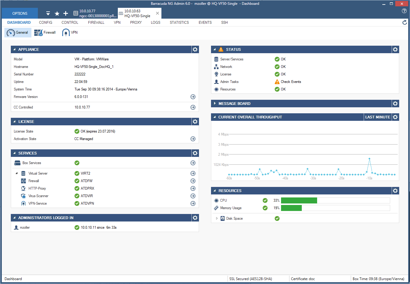Click the favorites star icon
The width and height of the screenshot is (410, 284).
click(57, 14)
